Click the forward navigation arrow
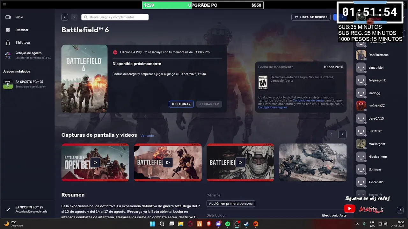408x229 pixels. [74, 17]
